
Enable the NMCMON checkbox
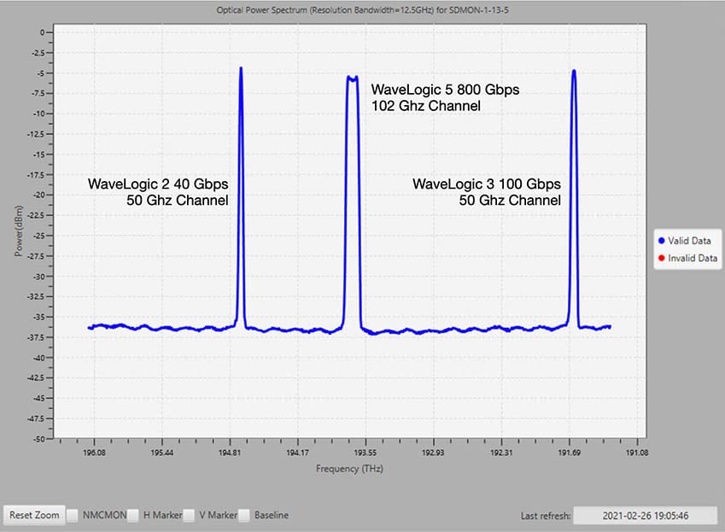[73, 516]
